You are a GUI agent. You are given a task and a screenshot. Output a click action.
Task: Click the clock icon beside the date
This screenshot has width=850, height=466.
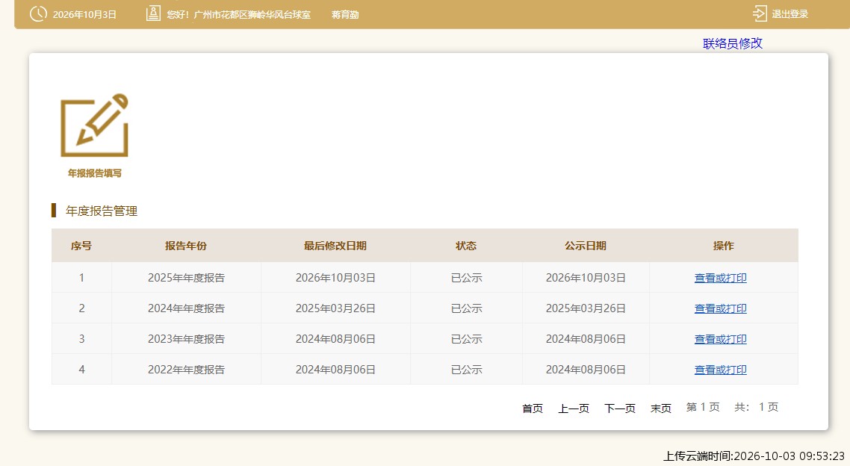[39, 14]
